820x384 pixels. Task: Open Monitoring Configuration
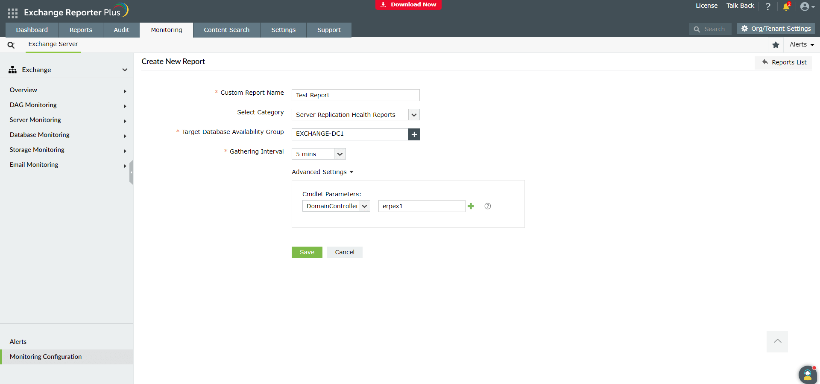click(67, 357)
